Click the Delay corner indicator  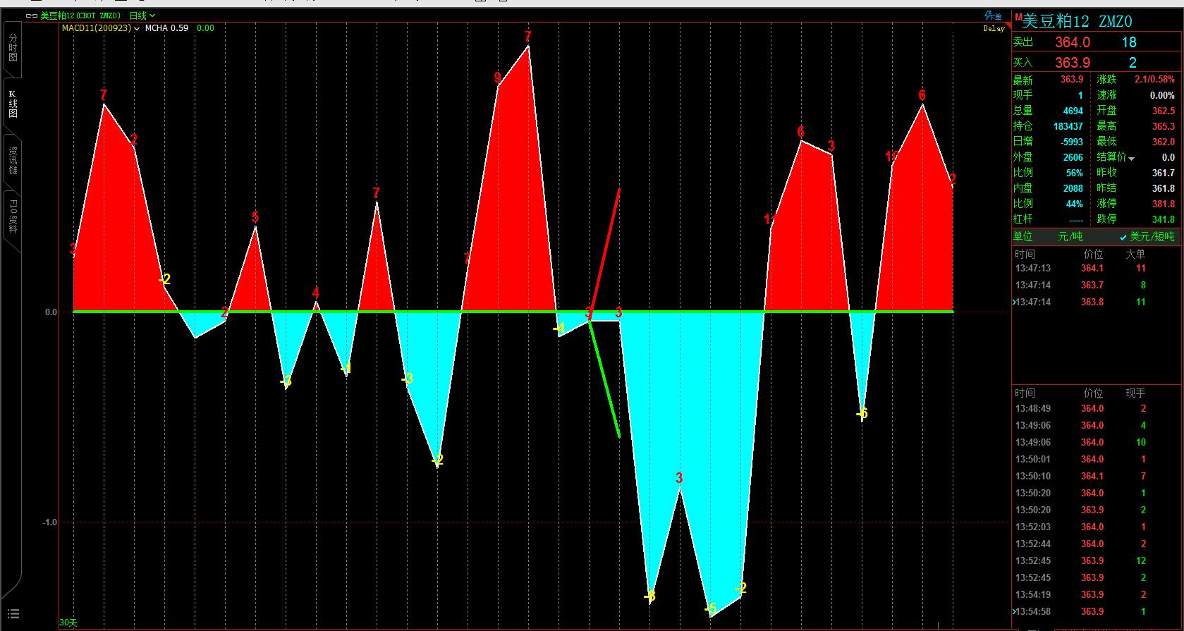[x=994, y=29]
